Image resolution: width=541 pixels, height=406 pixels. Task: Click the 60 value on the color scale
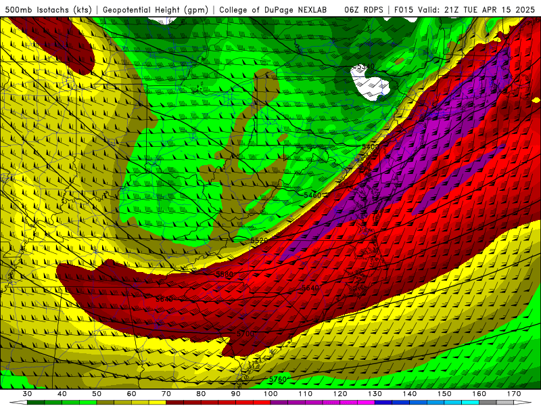pyautogui.click(x=131, y=394)
